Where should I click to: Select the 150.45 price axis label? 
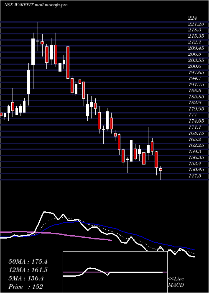(196, 170)
